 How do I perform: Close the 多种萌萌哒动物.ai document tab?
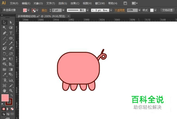(68, 16)
